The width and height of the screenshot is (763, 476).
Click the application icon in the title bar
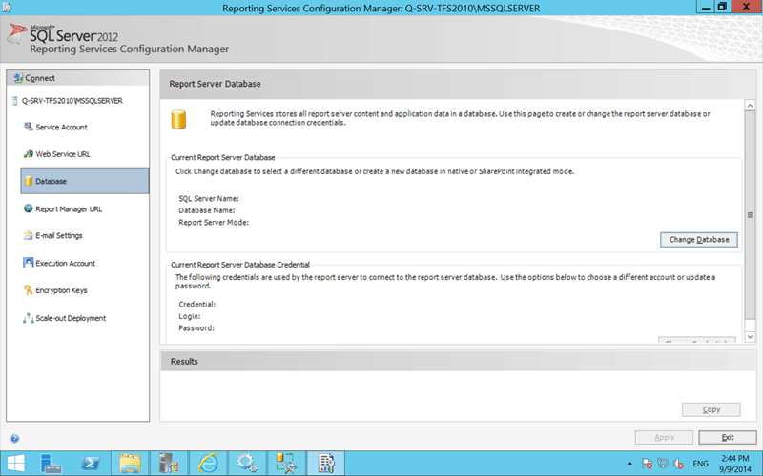[x=7, y=8]
